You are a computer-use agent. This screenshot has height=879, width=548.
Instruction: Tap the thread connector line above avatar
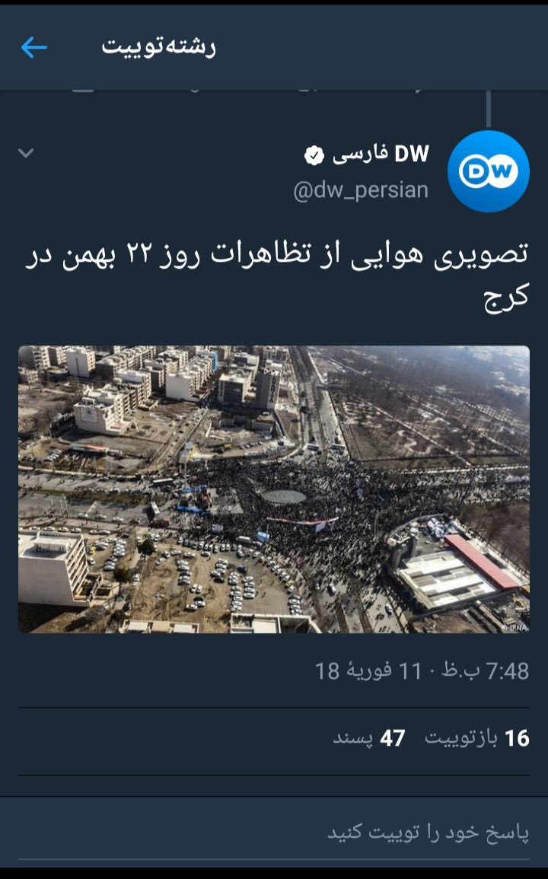(x=489, y=107)
